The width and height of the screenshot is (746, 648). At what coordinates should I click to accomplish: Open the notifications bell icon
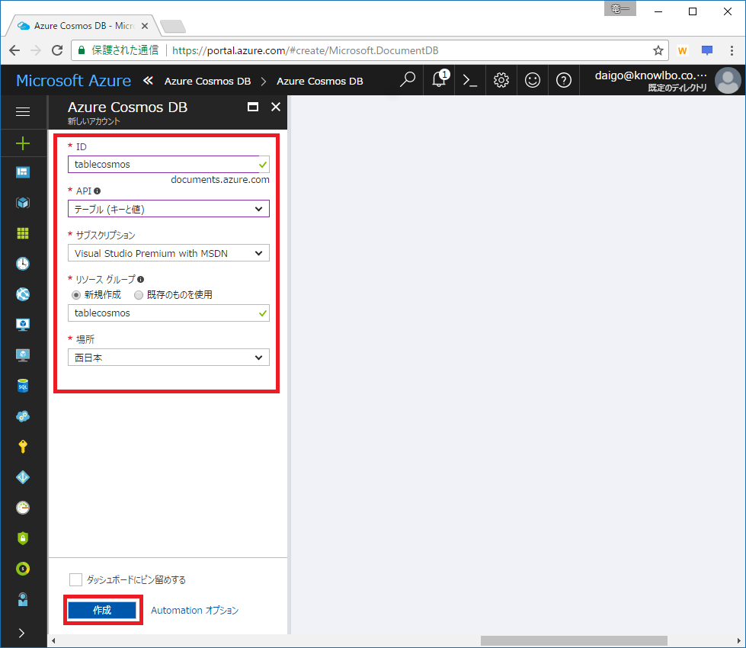pos(440,79)
